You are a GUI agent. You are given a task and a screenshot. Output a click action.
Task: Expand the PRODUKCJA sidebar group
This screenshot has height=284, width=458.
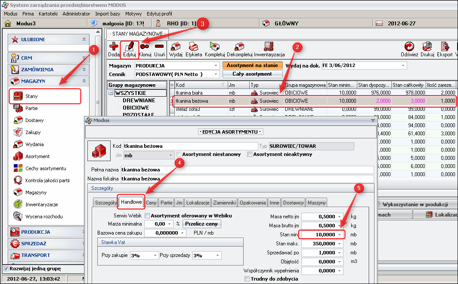(36, 232)
